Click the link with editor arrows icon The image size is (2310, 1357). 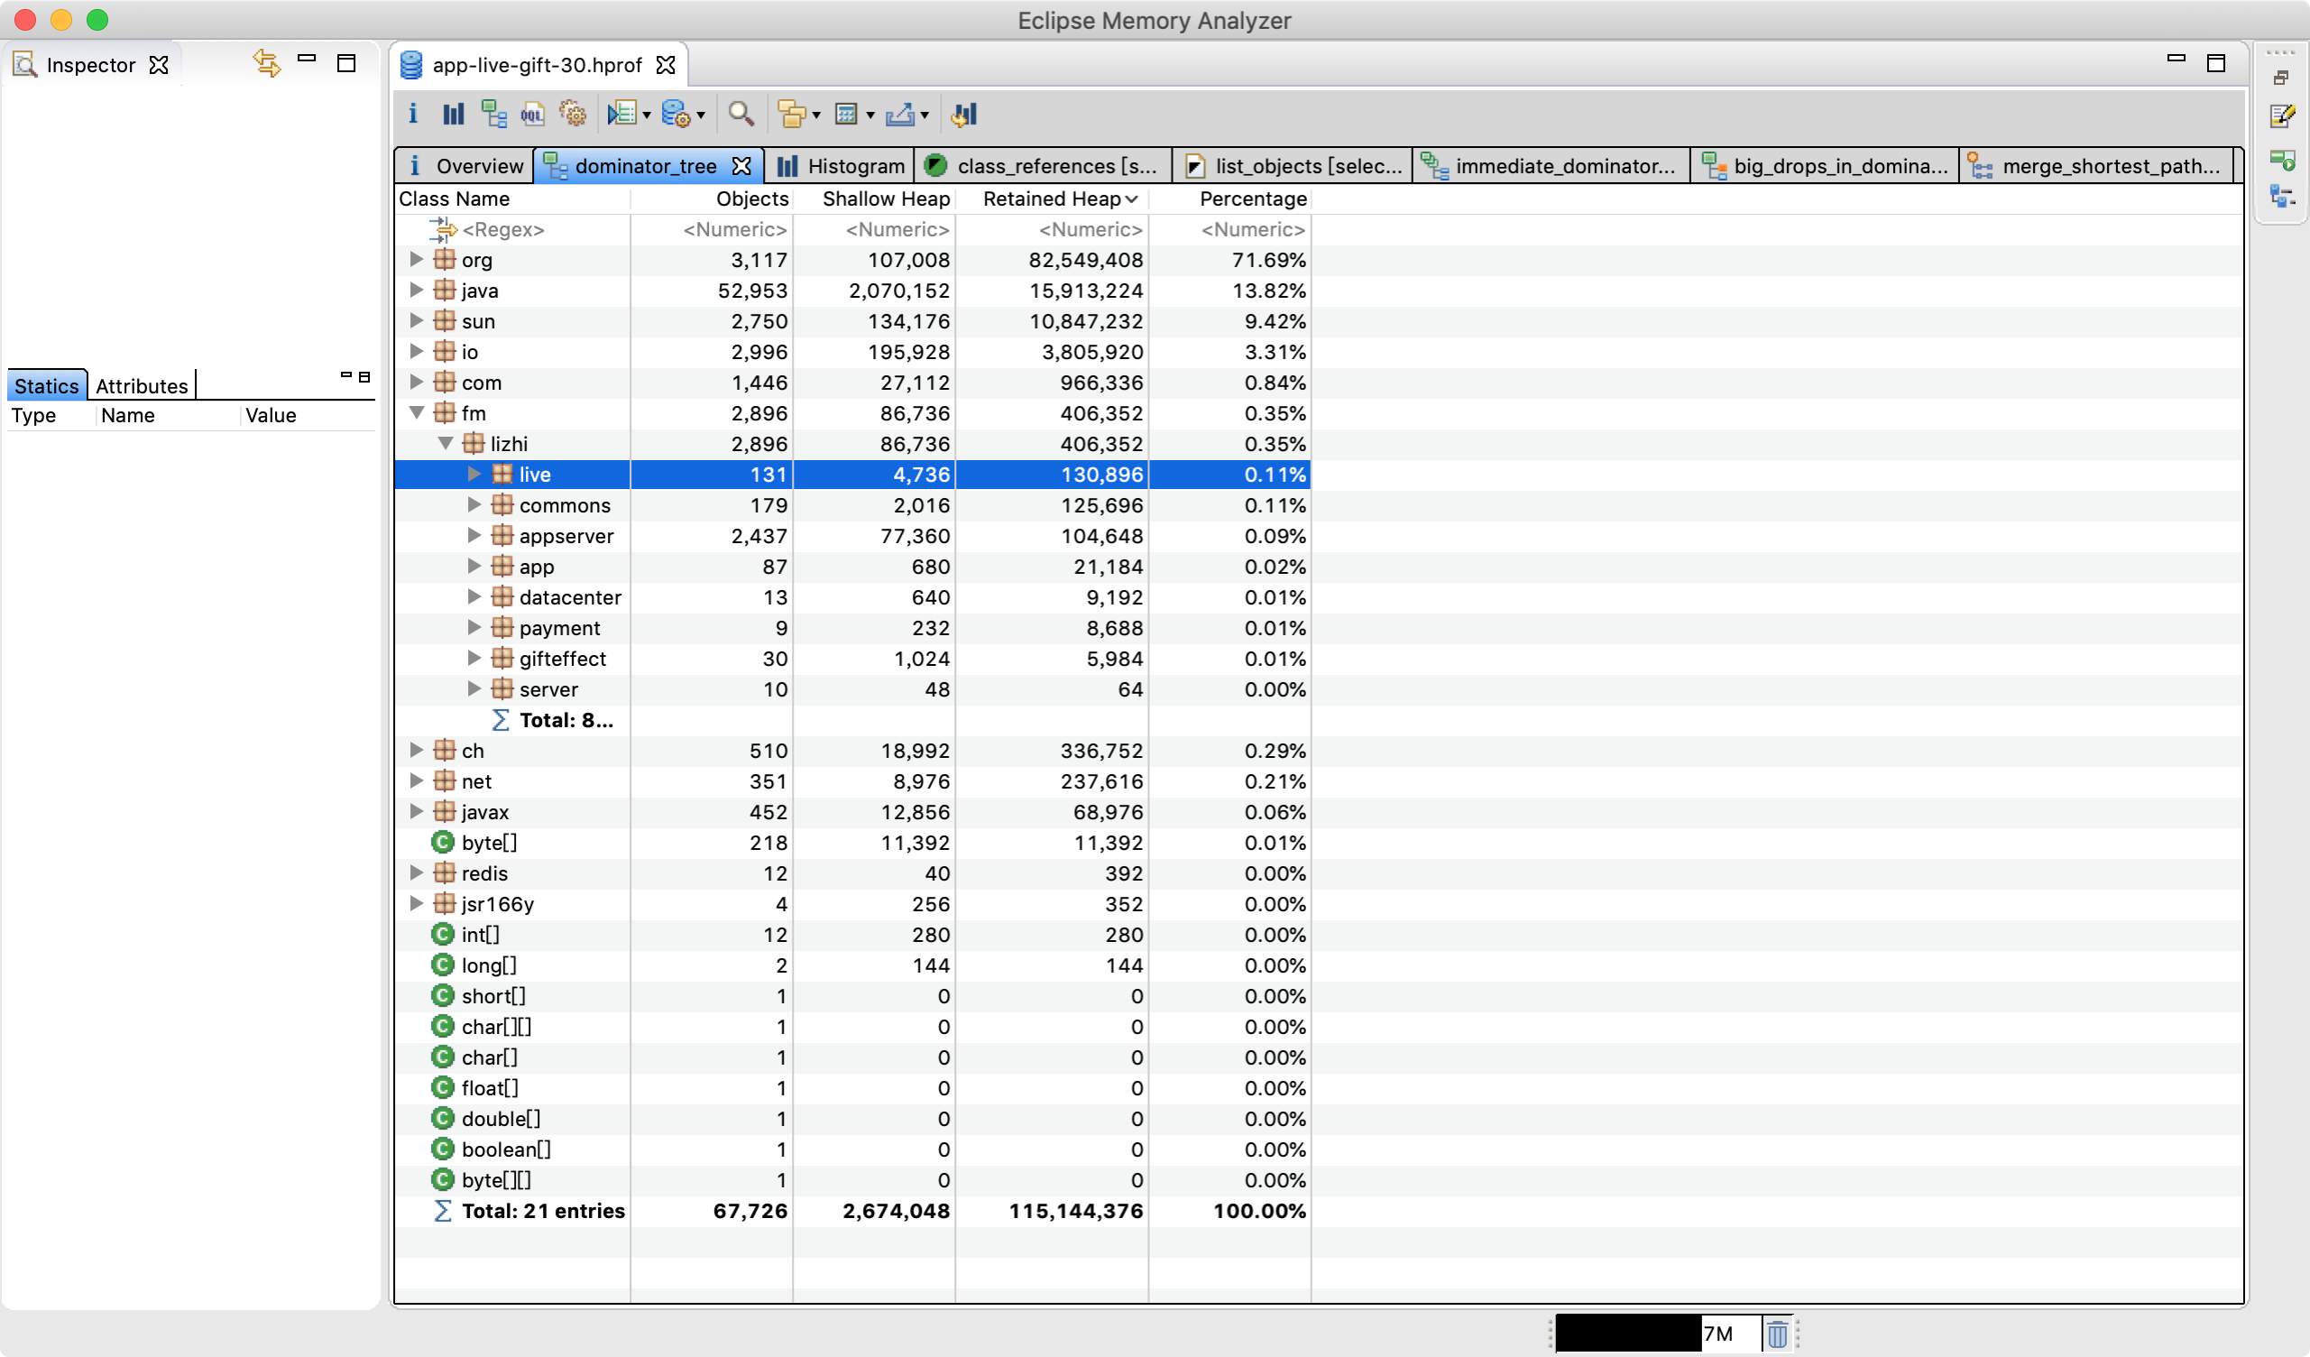point(266,64)
